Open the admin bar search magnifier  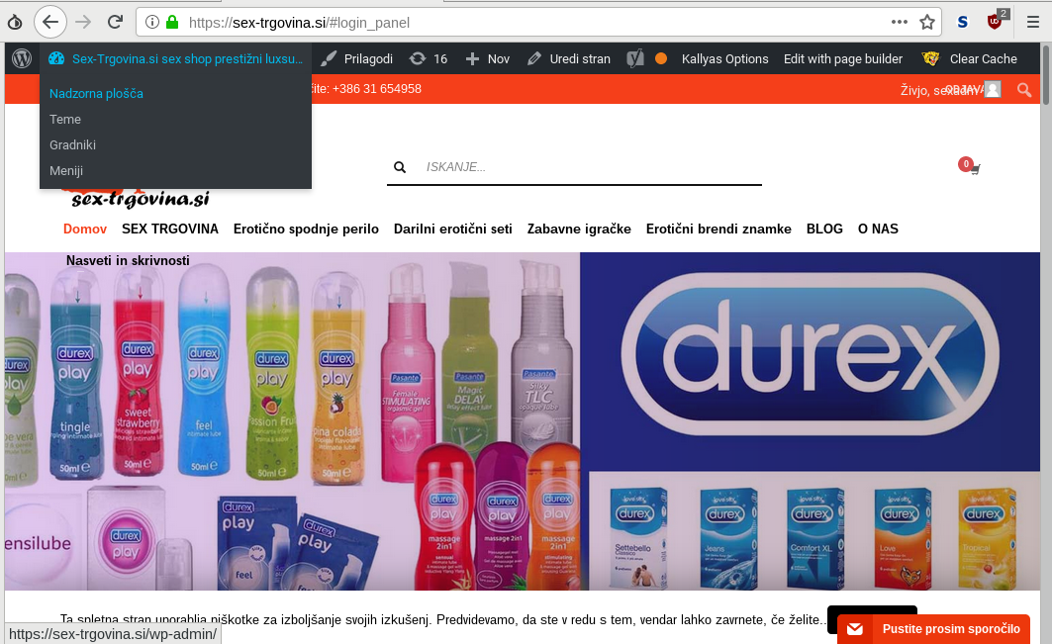[1024, 90]
